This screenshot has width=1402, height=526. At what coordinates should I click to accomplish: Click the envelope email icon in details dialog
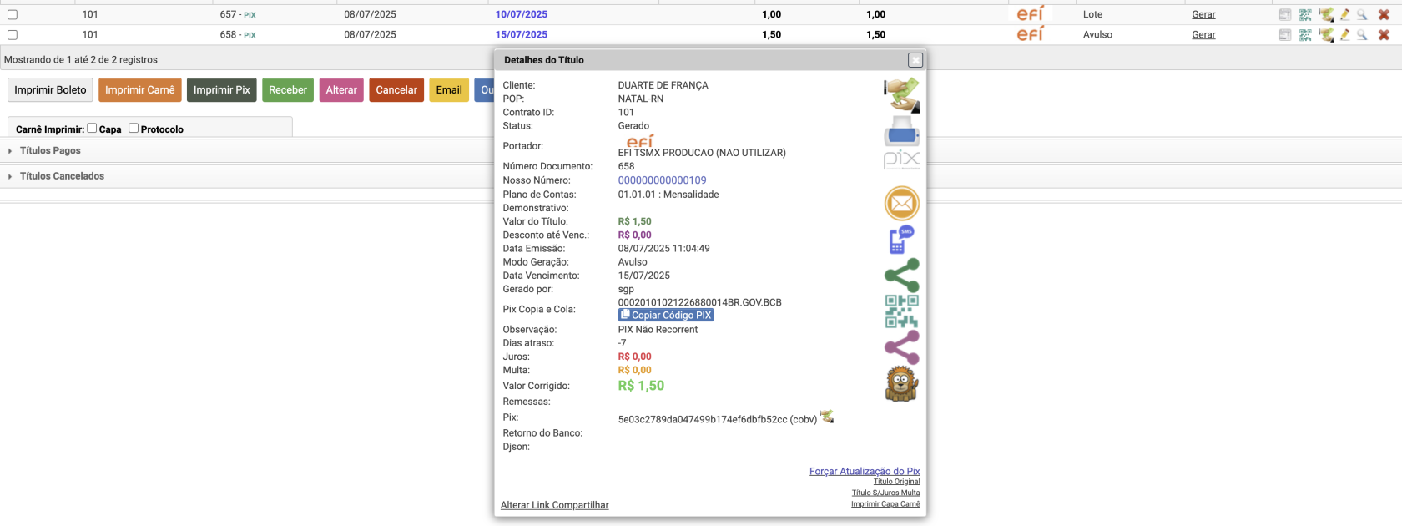(901, 203)
